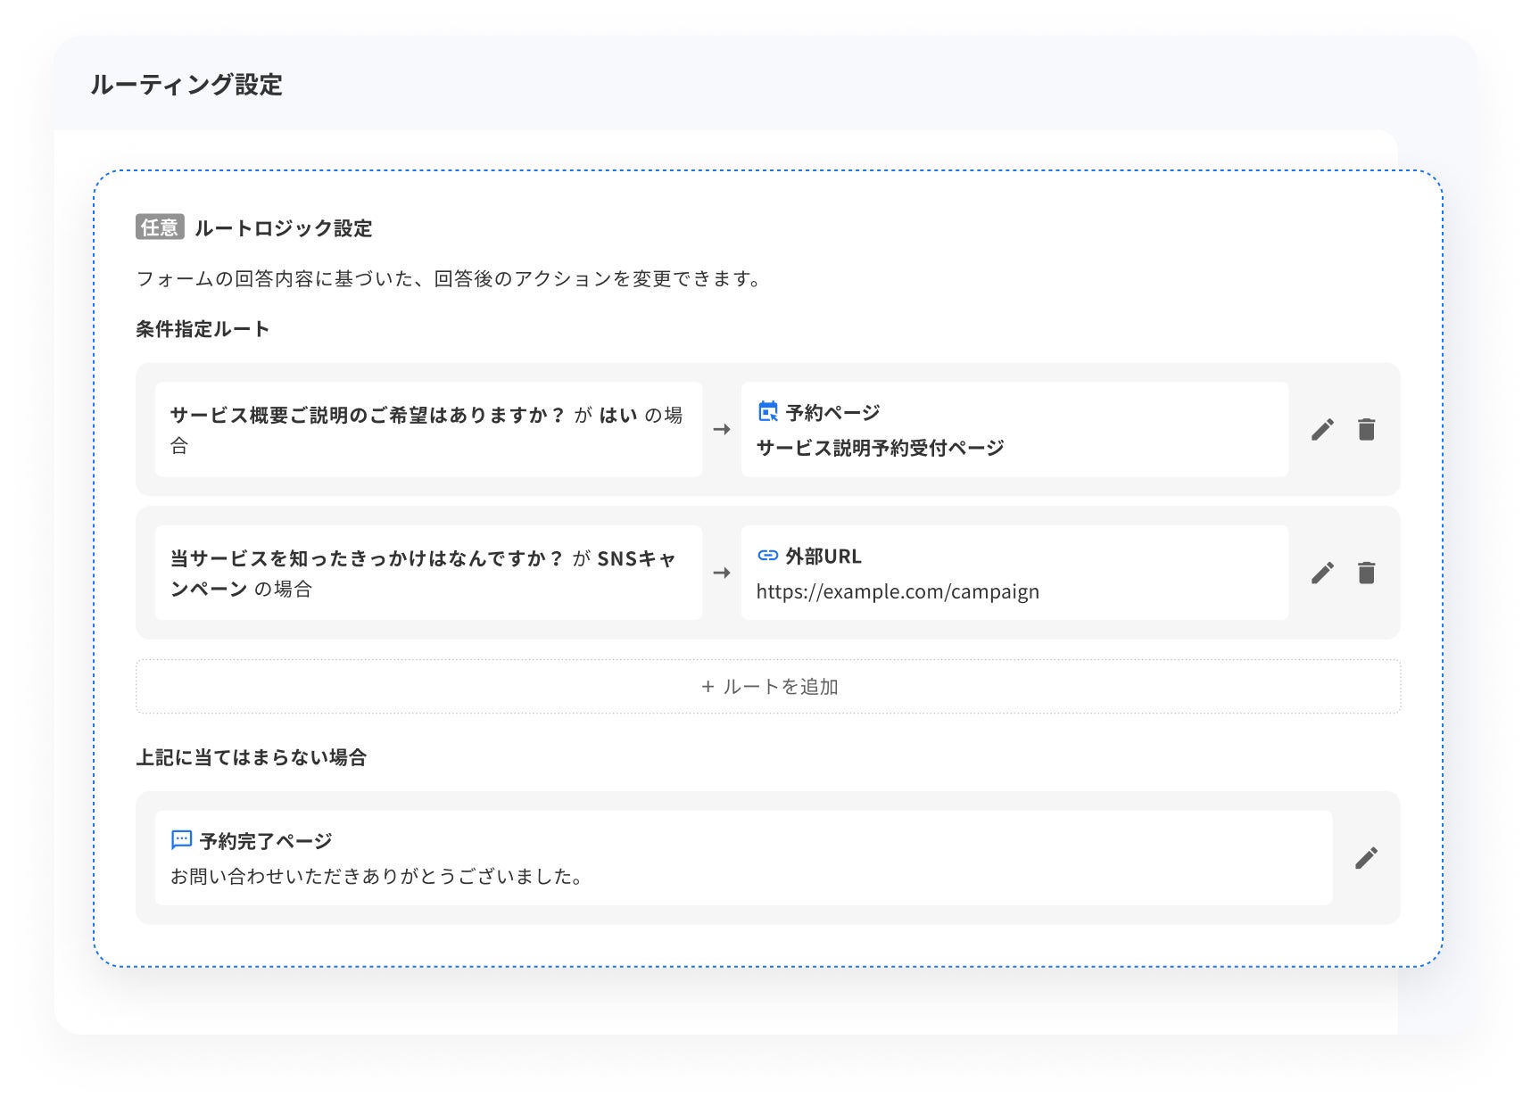
Task: Edit the 外部URL route with the pencil icon
Action: 1322,572
